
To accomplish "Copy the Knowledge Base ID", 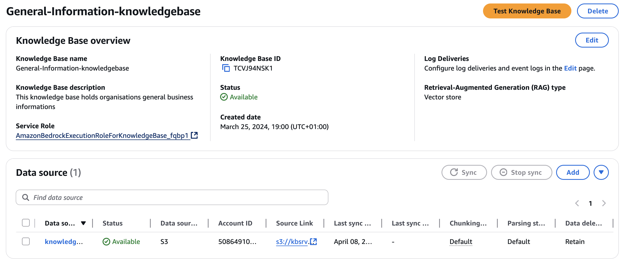I will (x=226, y=68).
